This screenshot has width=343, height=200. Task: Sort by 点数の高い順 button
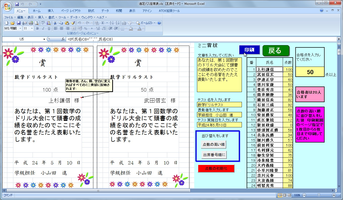(214, 145)
